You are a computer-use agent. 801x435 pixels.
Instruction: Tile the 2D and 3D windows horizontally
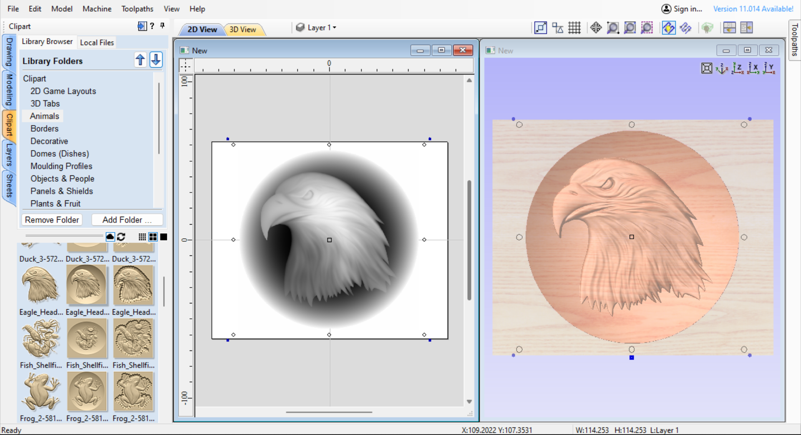[730, 27]
